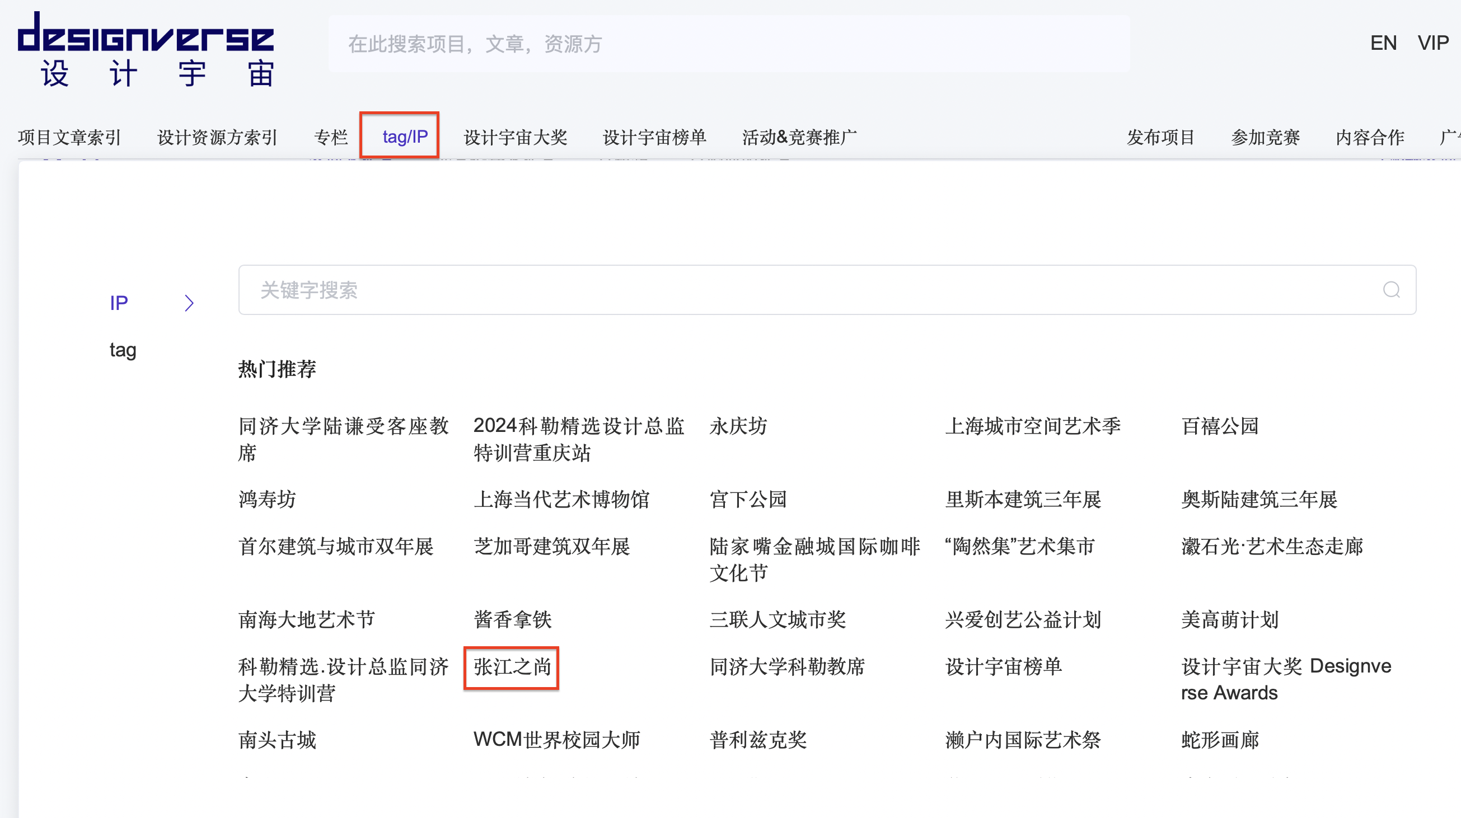Select the tag category in sidebar
The width and height of the screenshot is (1461, 818).
click(x=123, y=350)
